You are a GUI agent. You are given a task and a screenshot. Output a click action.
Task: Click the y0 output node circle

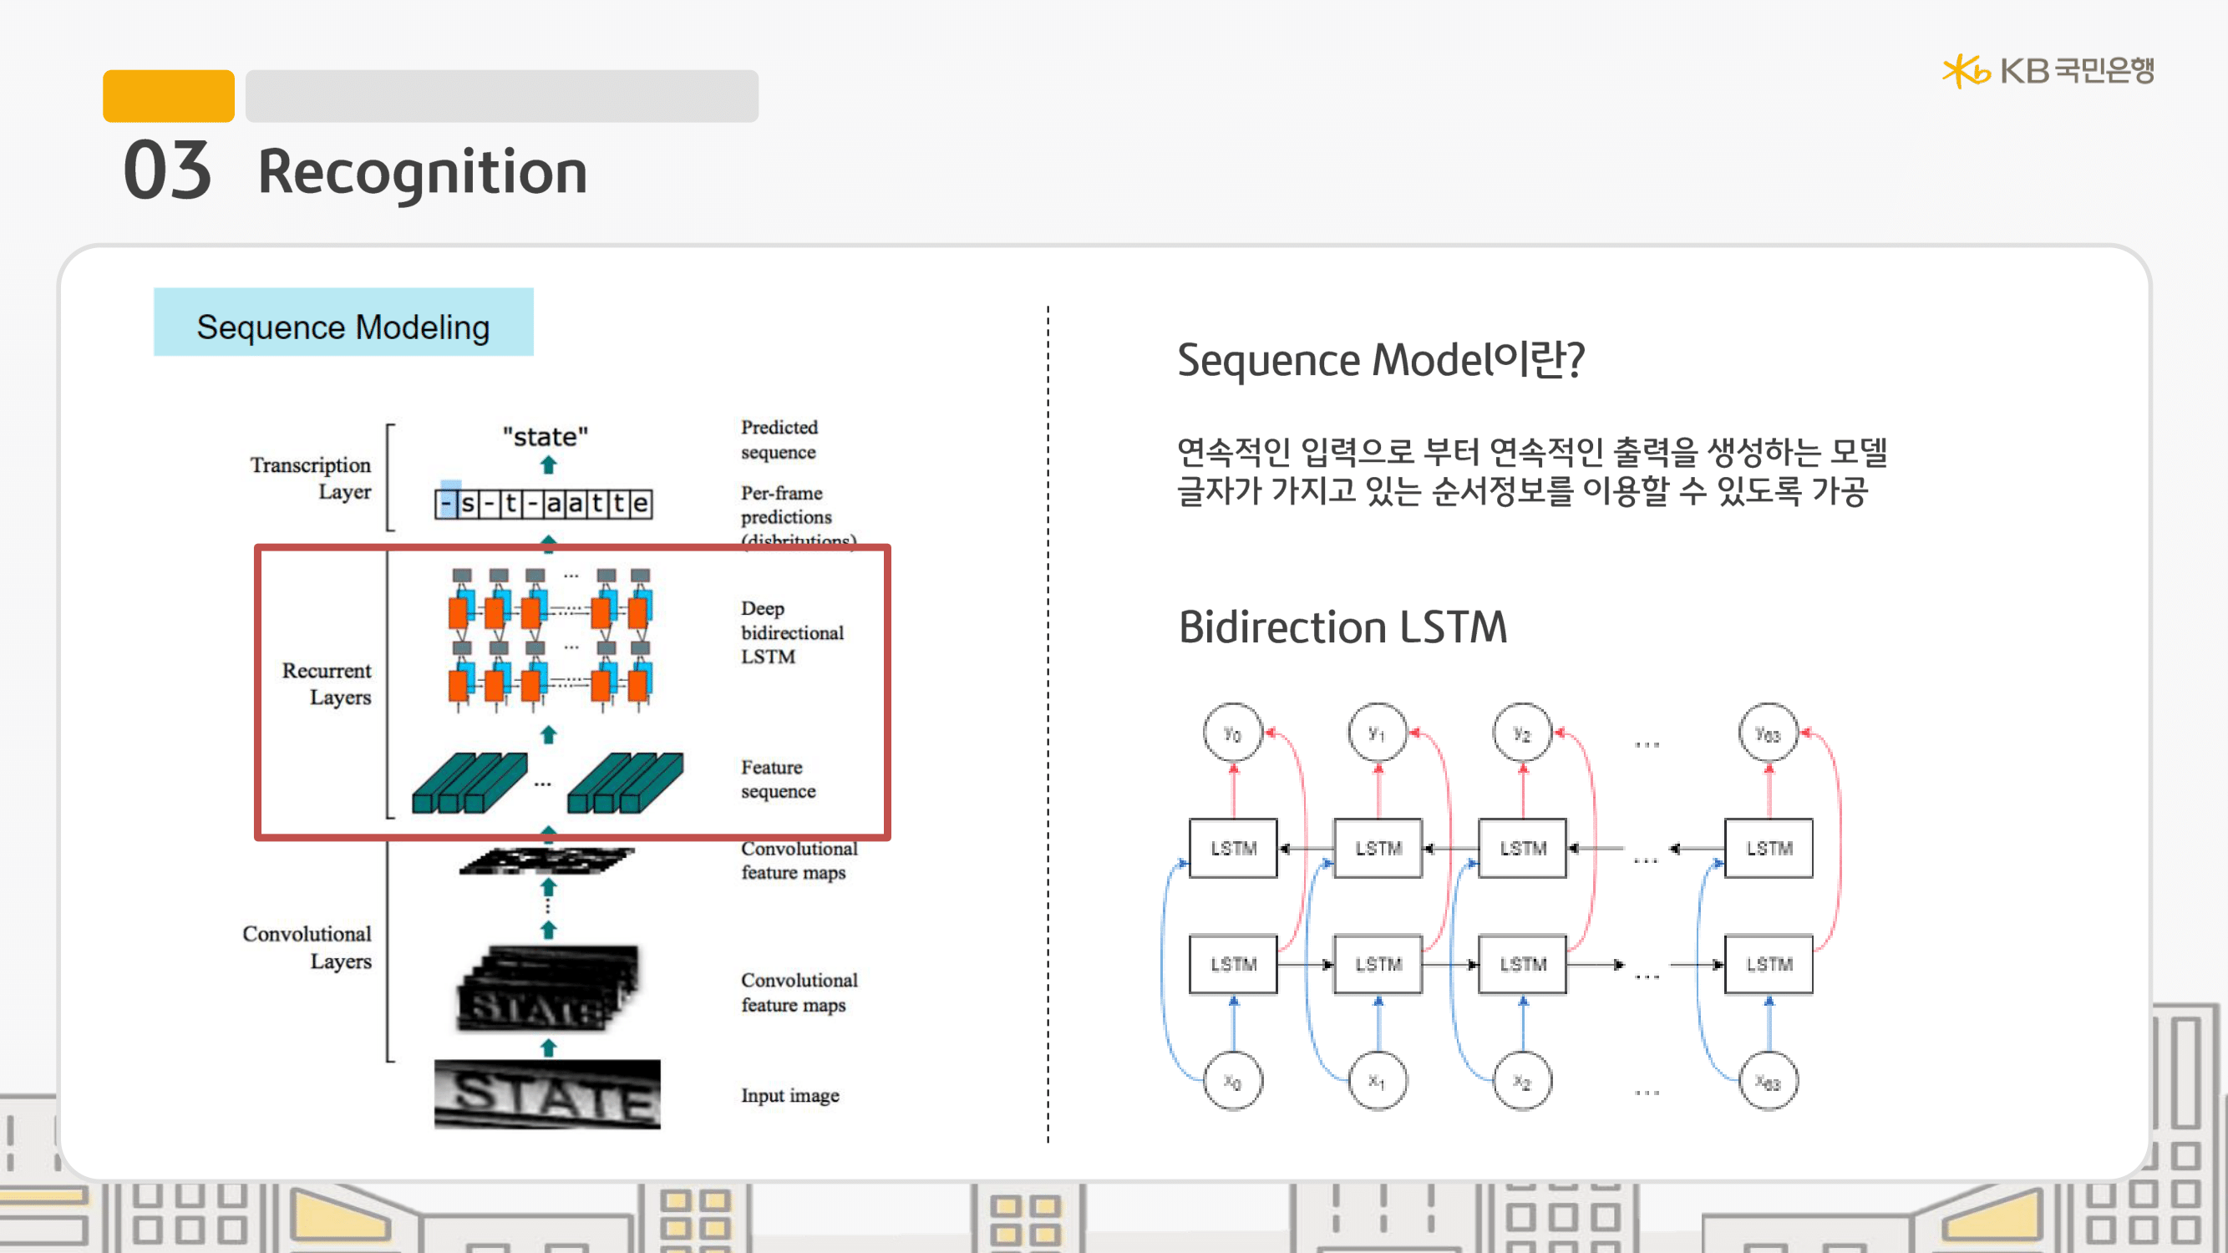(x=1232, y=733)
